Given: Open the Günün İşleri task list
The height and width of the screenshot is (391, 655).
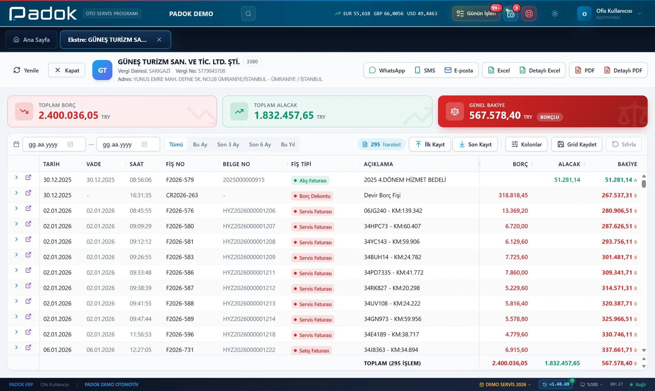Looking at the screenshot, I should pos(476,14).
